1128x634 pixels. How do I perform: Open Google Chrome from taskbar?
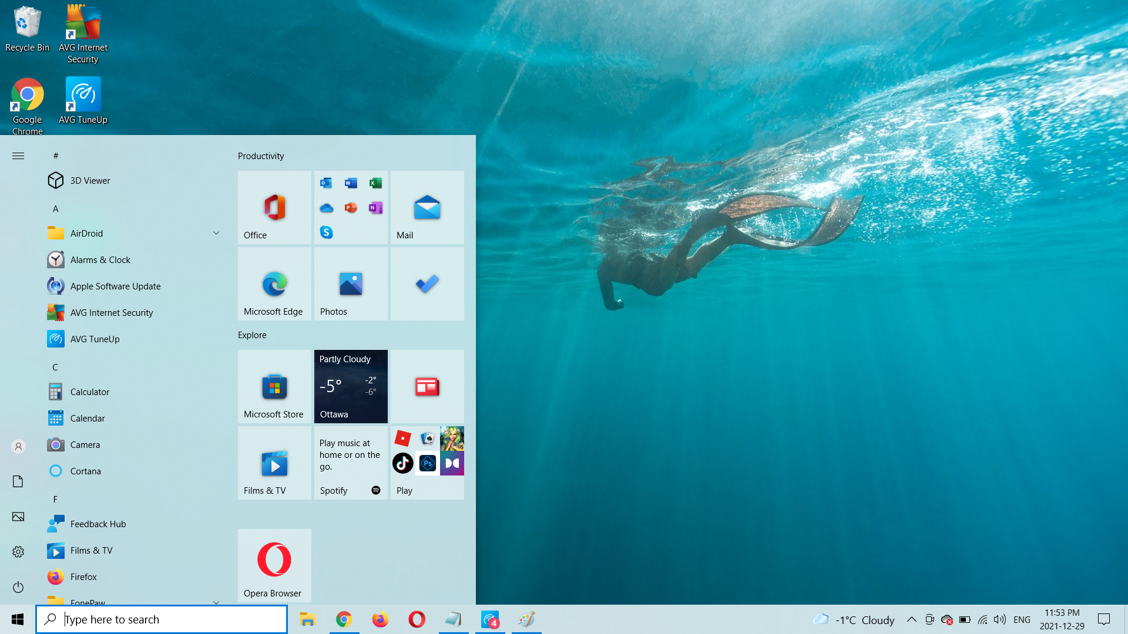click(344, 619)
